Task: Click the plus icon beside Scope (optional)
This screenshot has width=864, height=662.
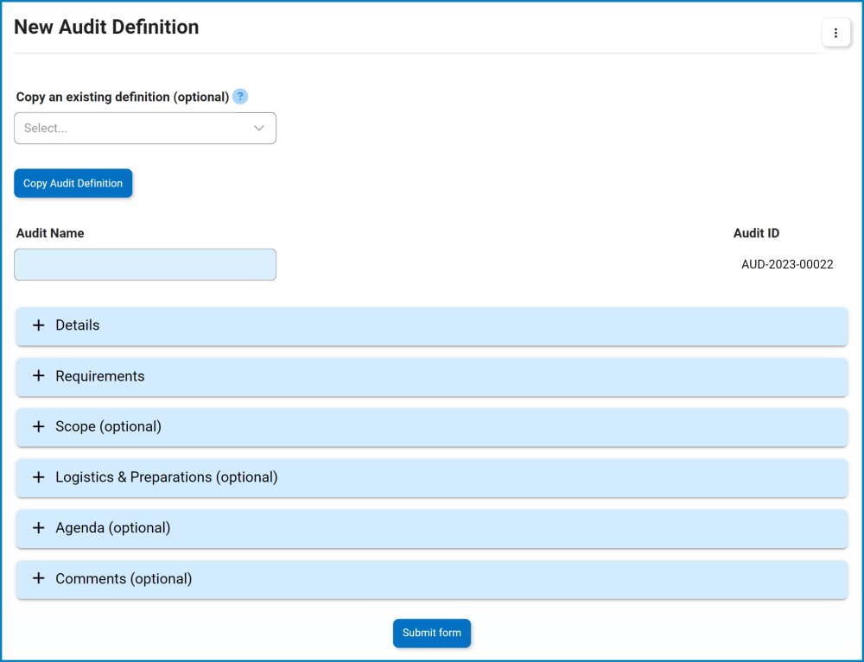Action: pyautogui.click(x=38, y=426)
